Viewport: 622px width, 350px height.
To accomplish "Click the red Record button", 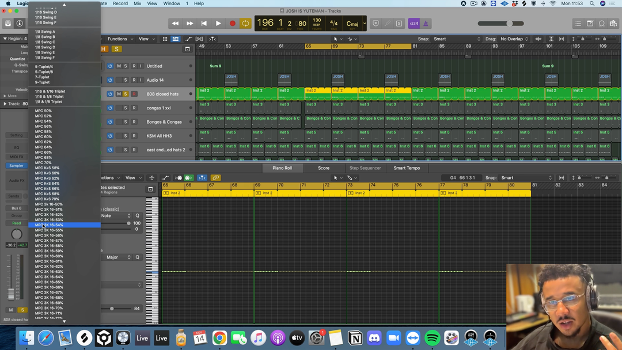I will 232,24.
